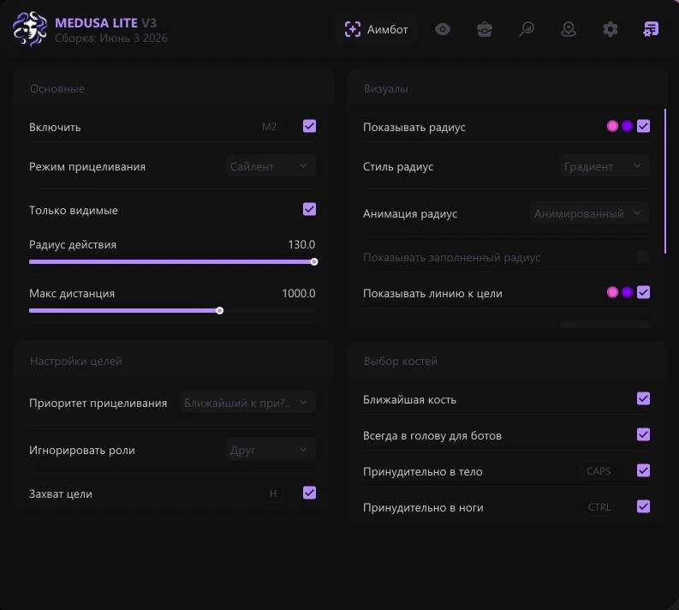The height and width of the screenshot is (610, 679).
Task: Click the Макс дистанция slider handle
Action: pyautogui.click(x=219, y=311)
